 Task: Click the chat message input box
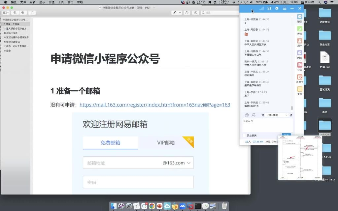pos(267,125)
